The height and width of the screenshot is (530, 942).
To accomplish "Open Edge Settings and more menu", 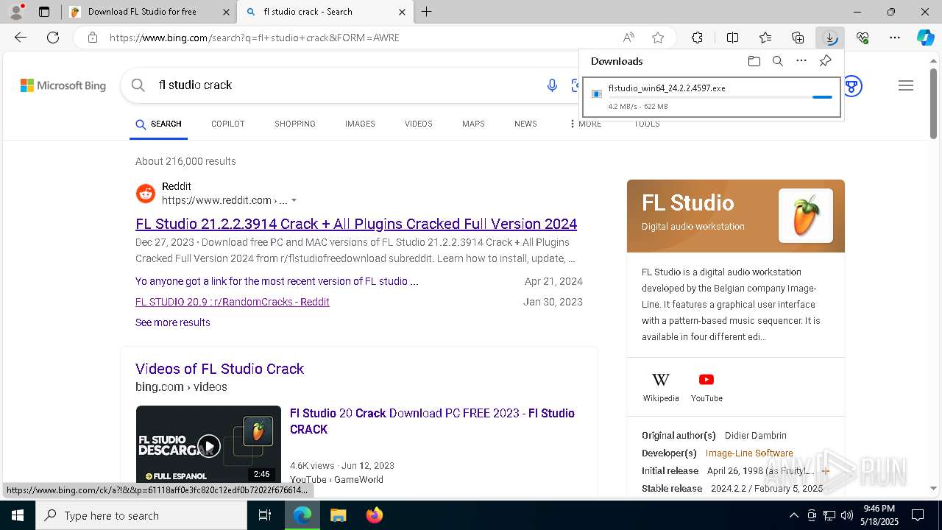I will pyautogui.click(x=895, y=38).
